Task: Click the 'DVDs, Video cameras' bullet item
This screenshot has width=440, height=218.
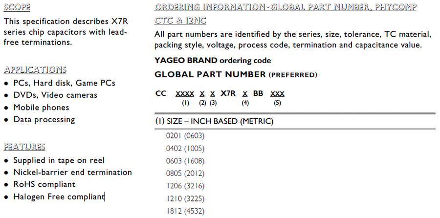Action: [55, 95]
